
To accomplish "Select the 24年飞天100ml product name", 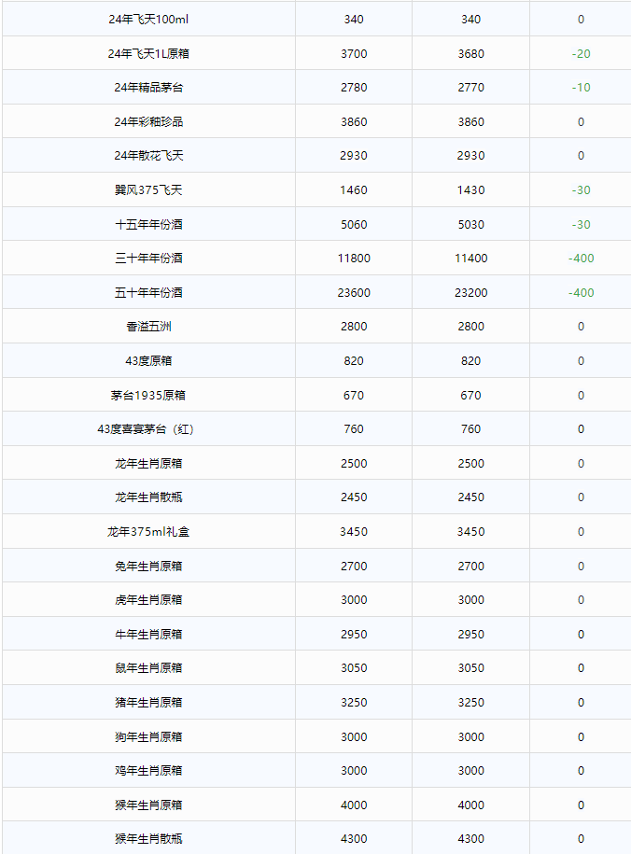I will [x=148, y=19].
